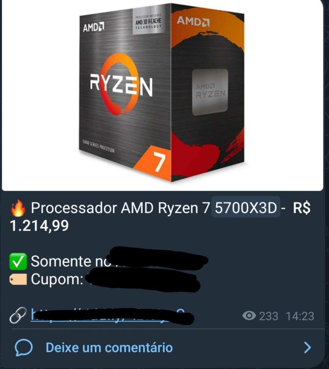Click the orange number 7 badge on box

pyautogui.click(x=154, y=163)
